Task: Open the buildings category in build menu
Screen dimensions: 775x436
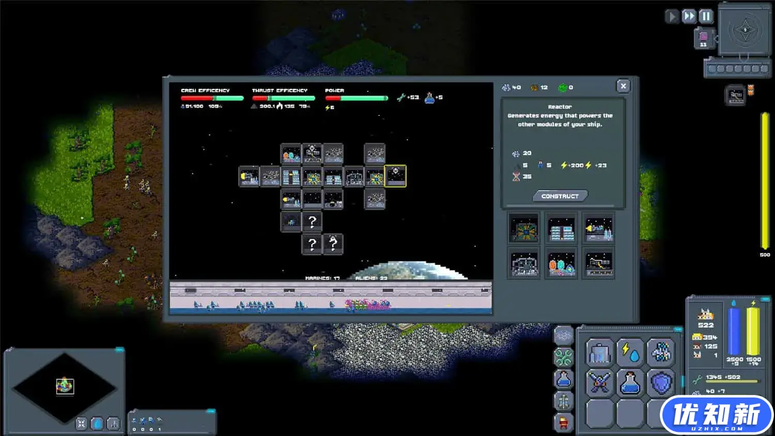Action: (599, 352)
